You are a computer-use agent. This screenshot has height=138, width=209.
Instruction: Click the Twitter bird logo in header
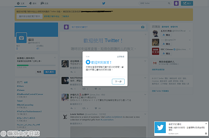pyautogui.click(x=104, y=3)
